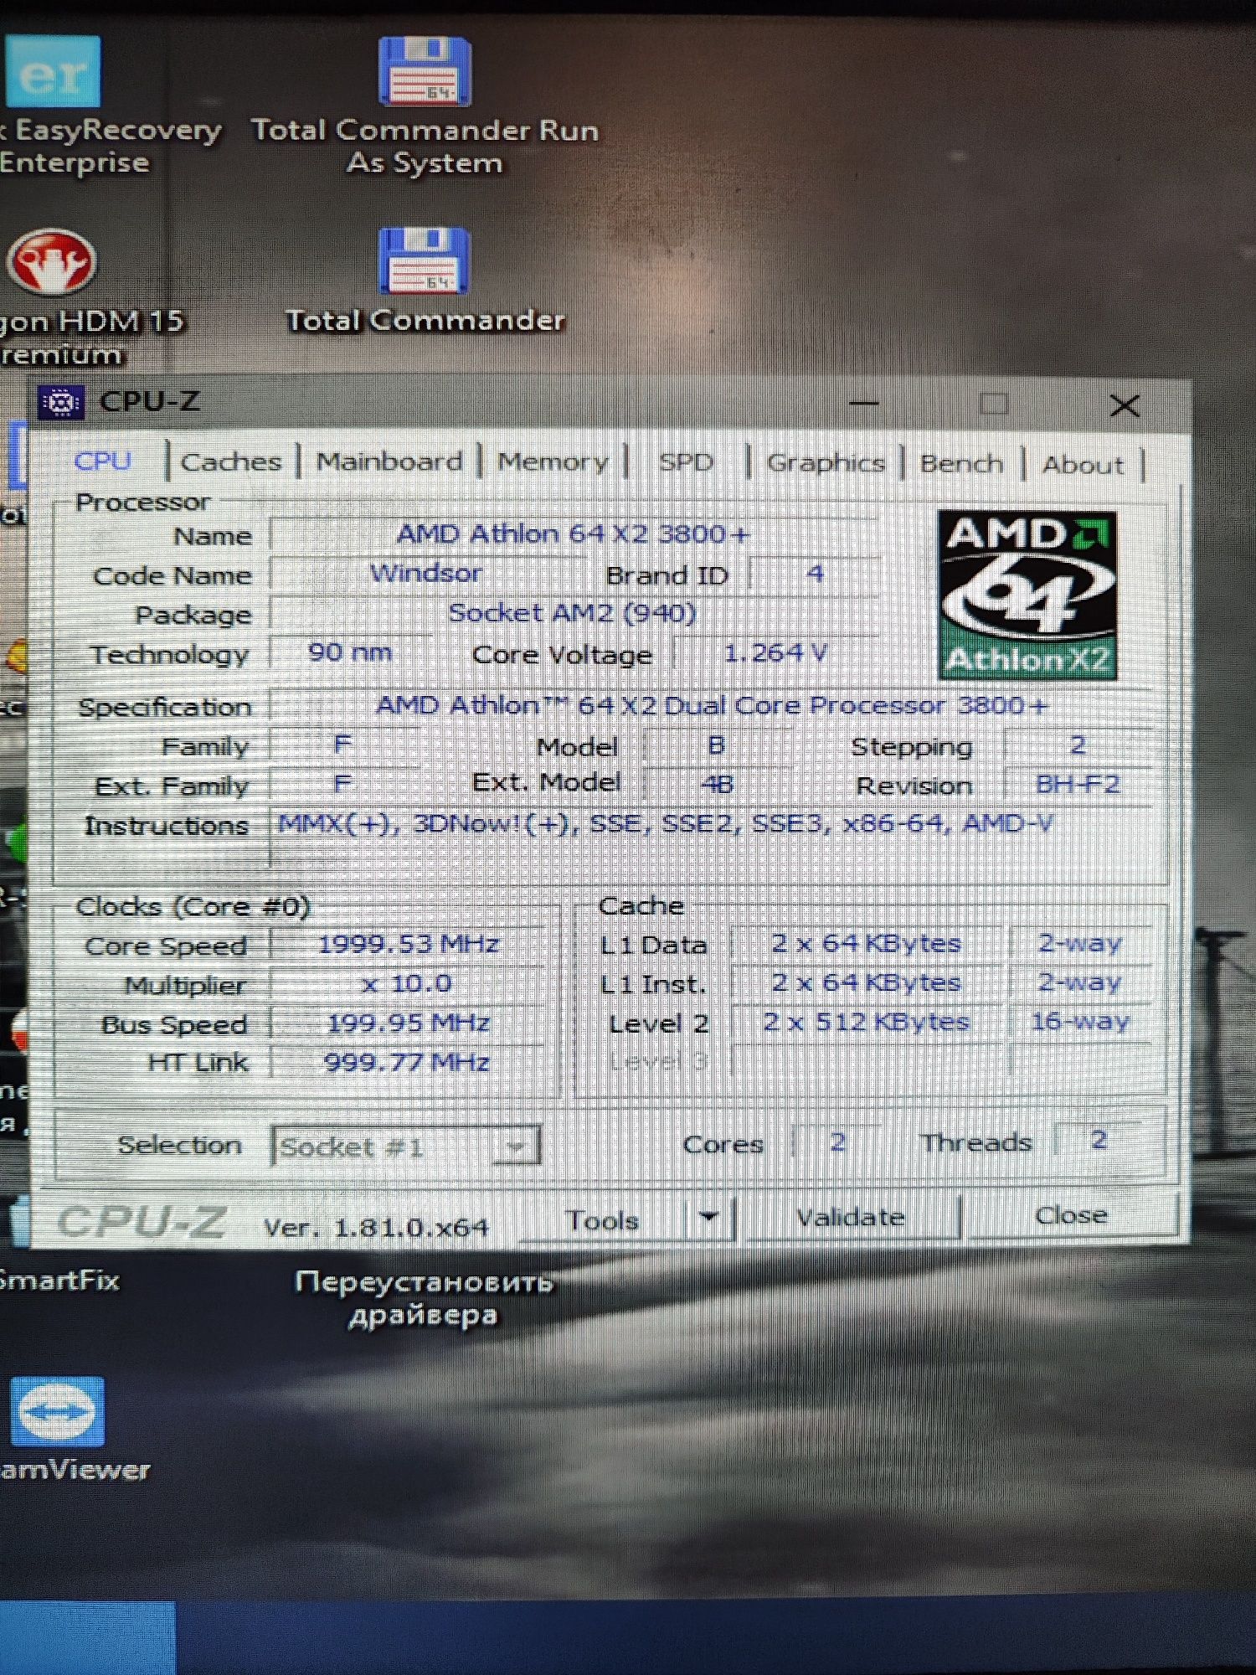The image size is (1256, 1675).
Task: Click the Level 2 2 x 512 KBytes value
Action: tap(866, 1022)
